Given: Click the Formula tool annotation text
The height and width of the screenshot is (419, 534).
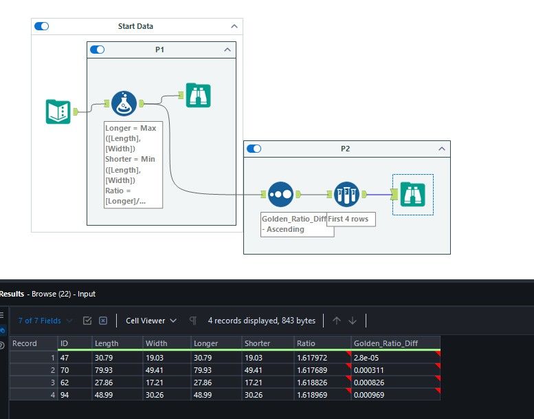Looking at the screenshot, I should click(x=133, y=164).
